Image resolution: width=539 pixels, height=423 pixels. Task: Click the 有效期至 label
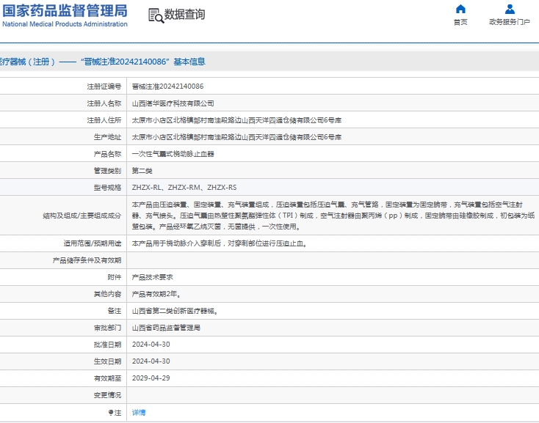tap(108, 378)
